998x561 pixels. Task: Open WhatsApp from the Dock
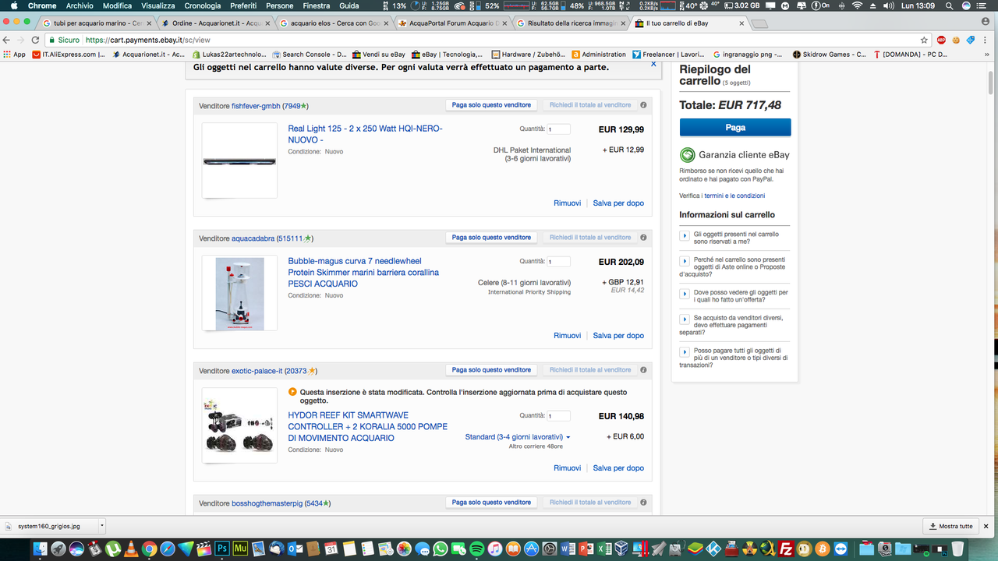pyautogui.click(x=441, y=549)
